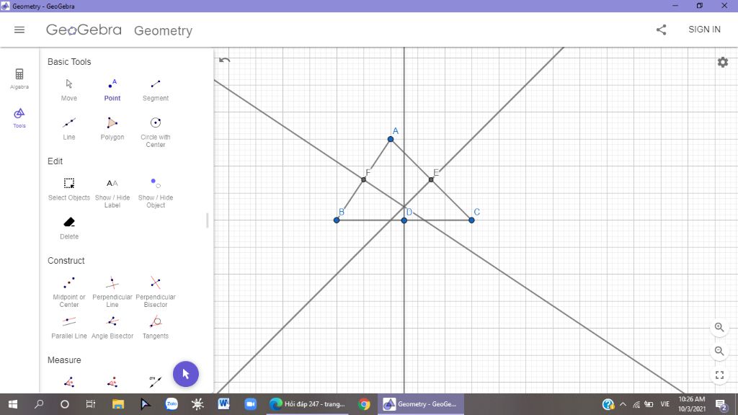Click the GeoGebra logo

(84, 30)
